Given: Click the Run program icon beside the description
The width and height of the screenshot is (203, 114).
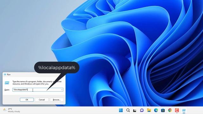Looking at the screenshot, I should [7, 83].
